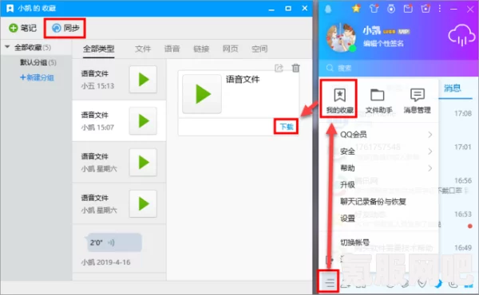Open the 空间 filter tab
479x295 pixels.
pyautogui.click(x=259, y=49)
